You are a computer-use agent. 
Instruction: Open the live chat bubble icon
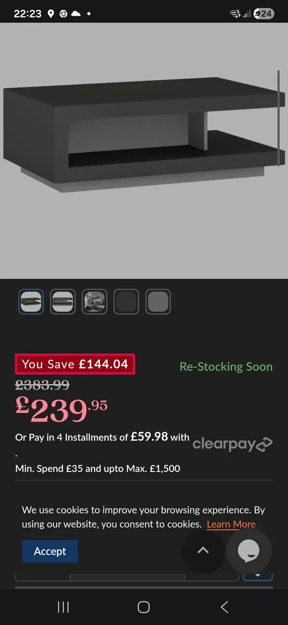click(x=248, y=551)
